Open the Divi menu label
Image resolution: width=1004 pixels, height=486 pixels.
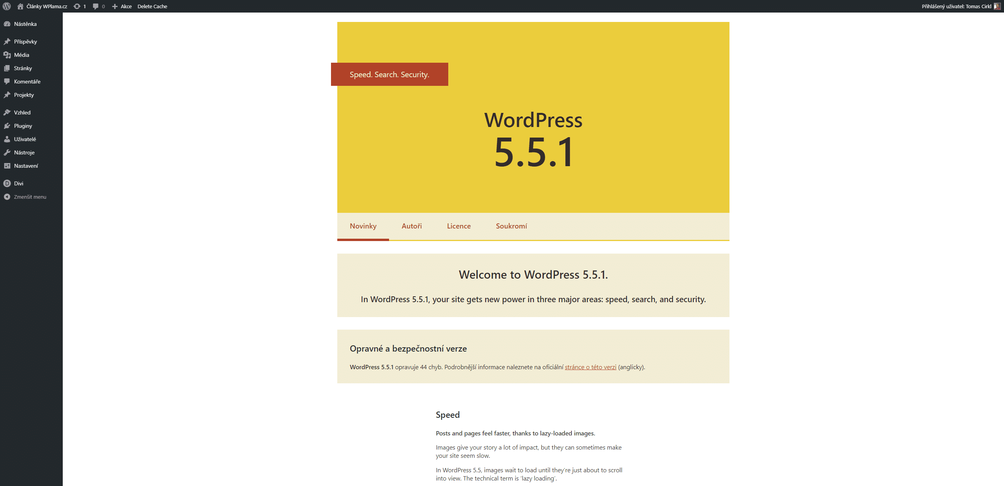18,183
